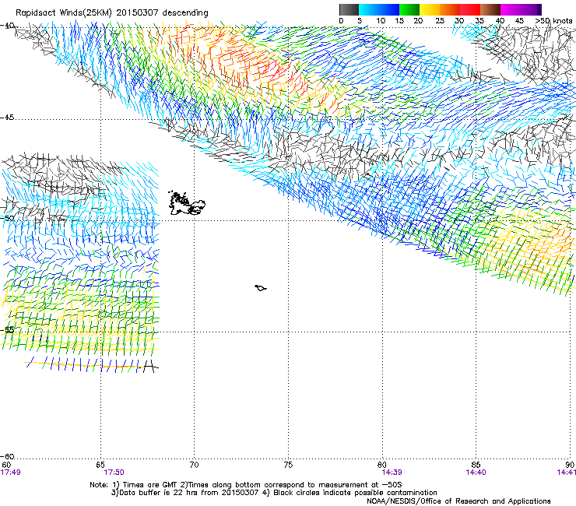Image resolution: width=576 pixels, height=506 pixels.
Task: Click the legend label '35'
Action: [479, 21]
